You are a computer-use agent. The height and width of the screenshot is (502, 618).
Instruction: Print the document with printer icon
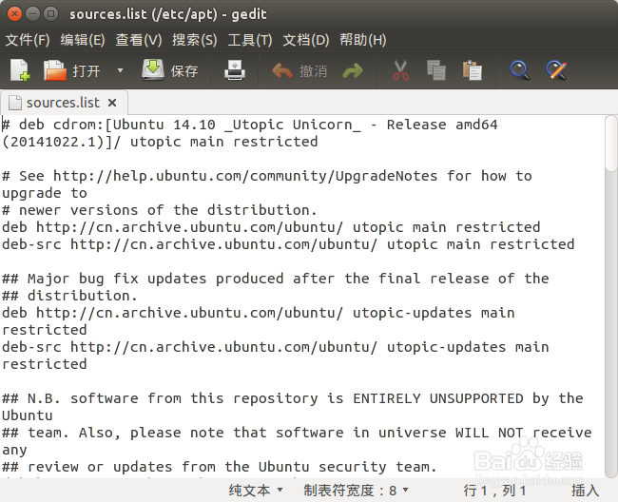click(235, 70)
